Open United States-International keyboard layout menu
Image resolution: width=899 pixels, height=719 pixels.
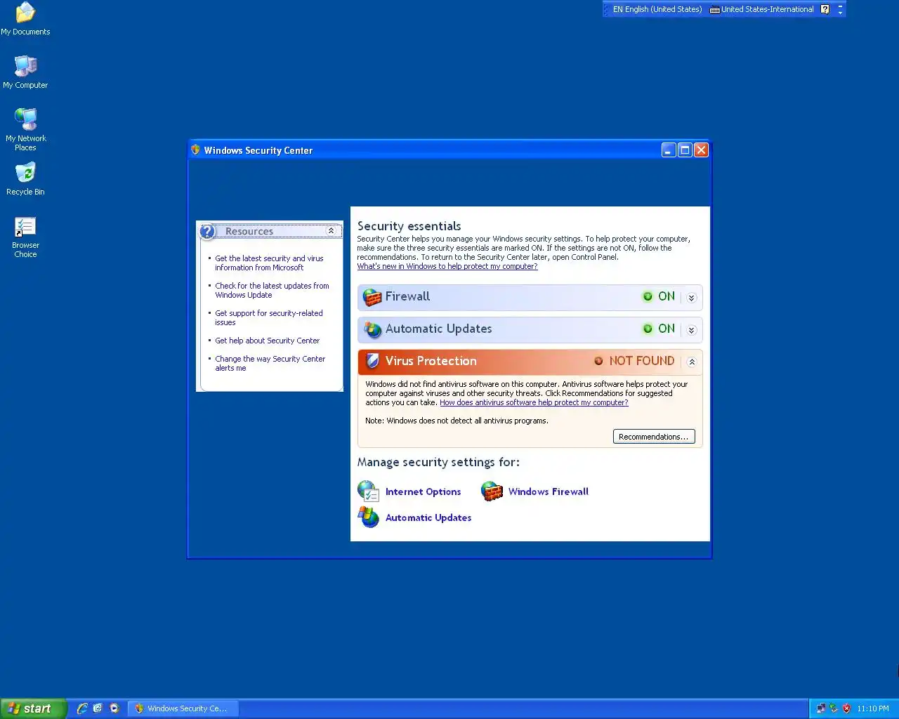click(762, 9)
